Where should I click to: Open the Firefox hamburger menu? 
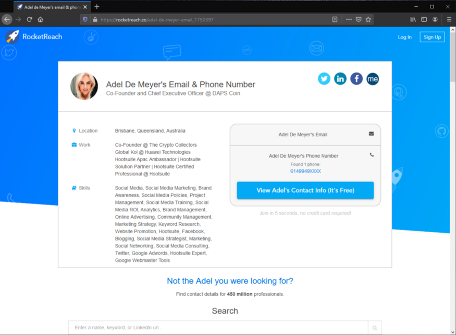pyautogui.click(x=449, y=19)
